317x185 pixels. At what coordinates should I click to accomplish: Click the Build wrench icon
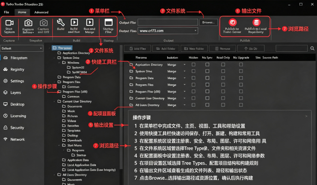coord(60,22)
